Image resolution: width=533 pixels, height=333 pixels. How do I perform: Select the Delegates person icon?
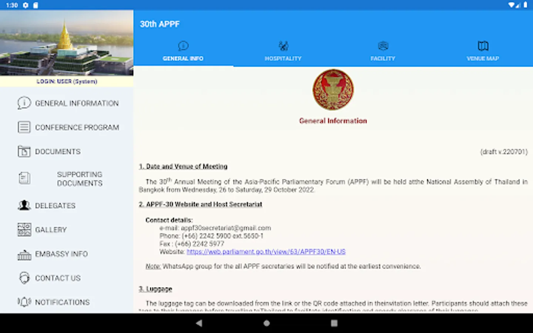[24, 205]
